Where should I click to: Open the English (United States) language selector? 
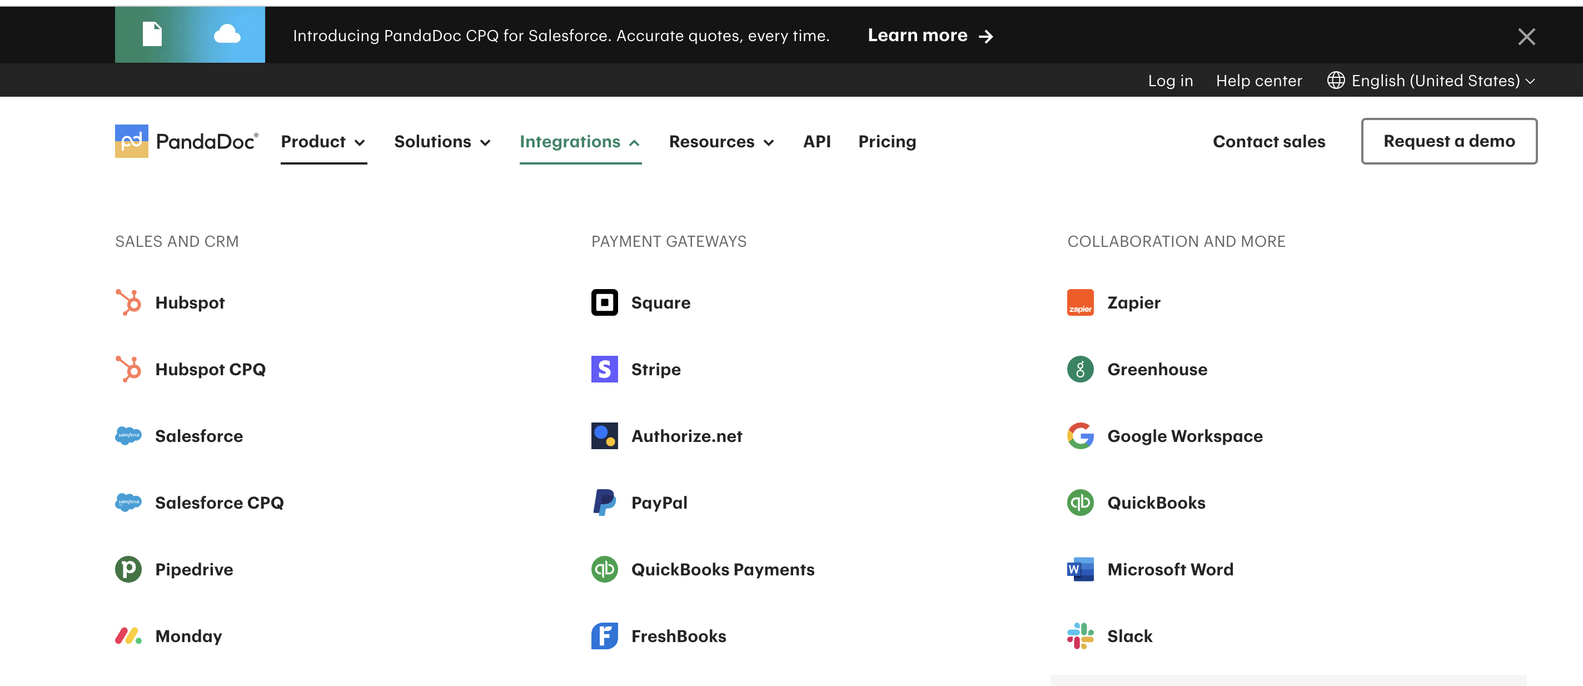pyautogui.click(x=1431, y=81)
